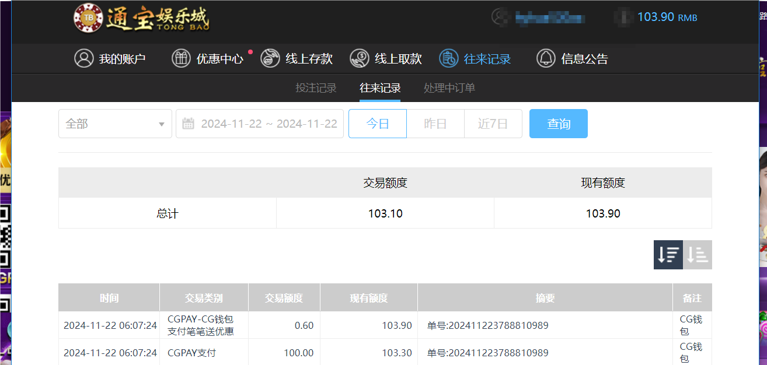Expand the dropdown arrow next to 全部
Screen dimensions: 767x365
(x=162, y=123)
